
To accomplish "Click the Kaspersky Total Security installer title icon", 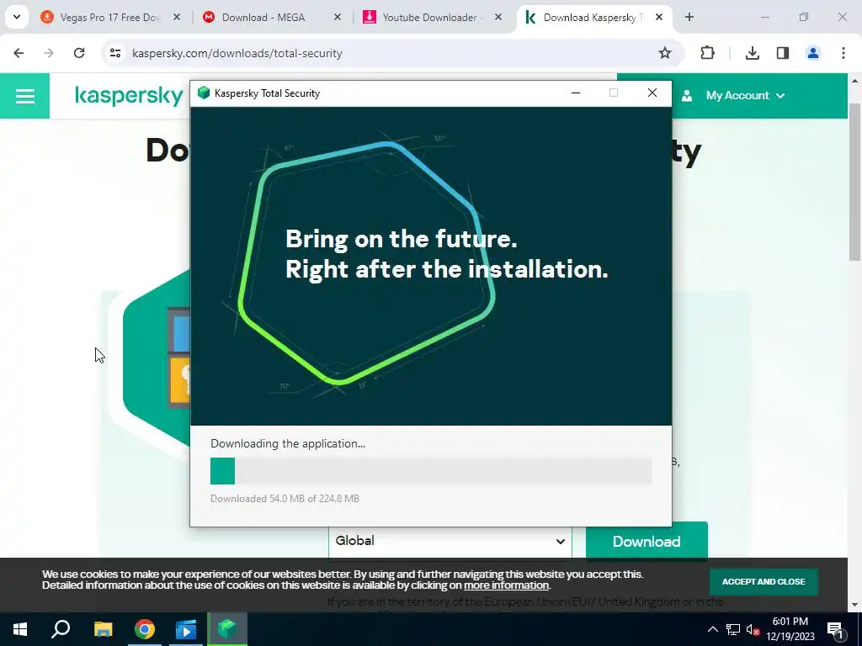I will tap(204, 93).
